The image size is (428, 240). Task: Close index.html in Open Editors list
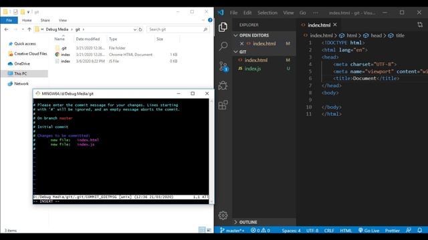click(x=241, y=43)
